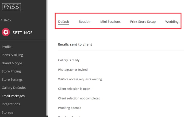This screenshot has height=117, width=184.
Task: Select the Mini Sessions tab
Action: pos(110,22)
